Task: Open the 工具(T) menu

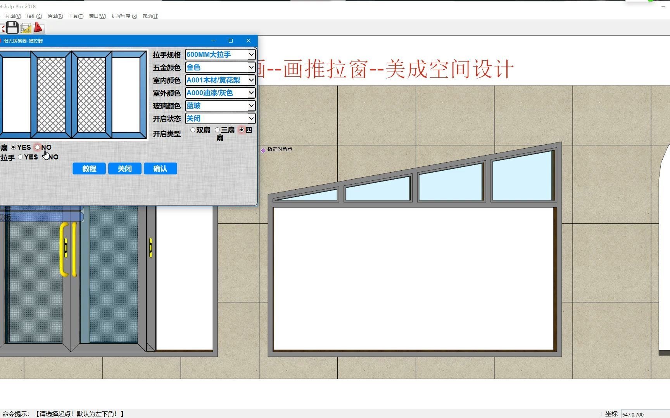Action: click(76, 16)
